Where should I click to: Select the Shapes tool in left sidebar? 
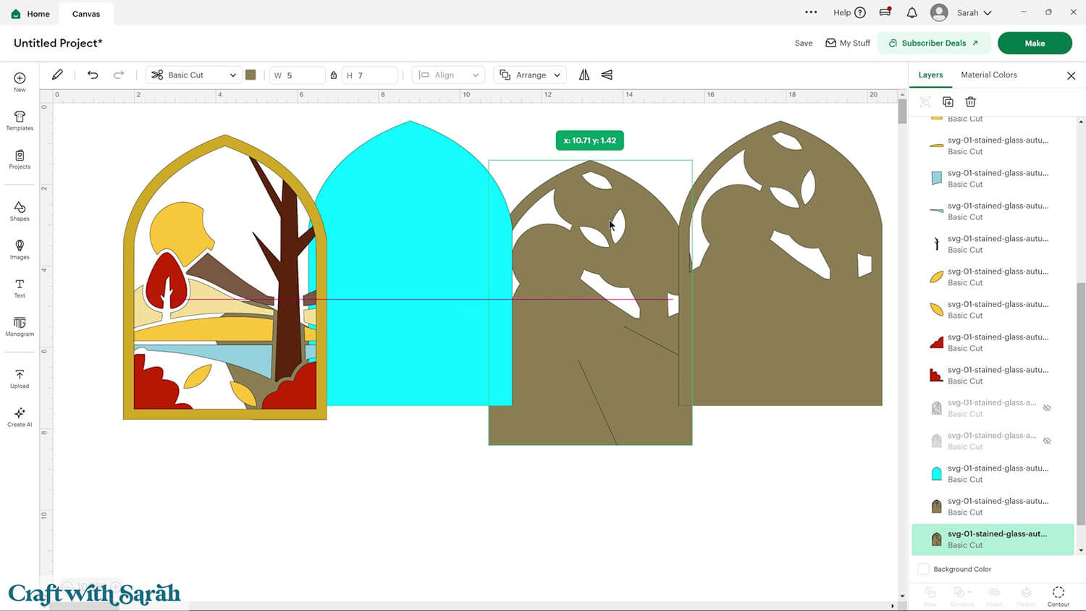tap(19, 211)
